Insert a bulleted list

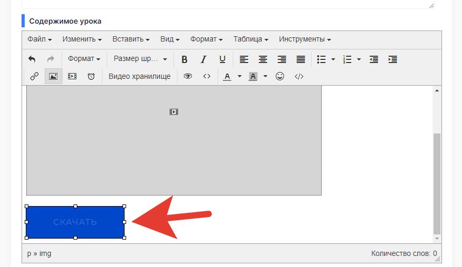pyautogui.click(x=321, y=59)
